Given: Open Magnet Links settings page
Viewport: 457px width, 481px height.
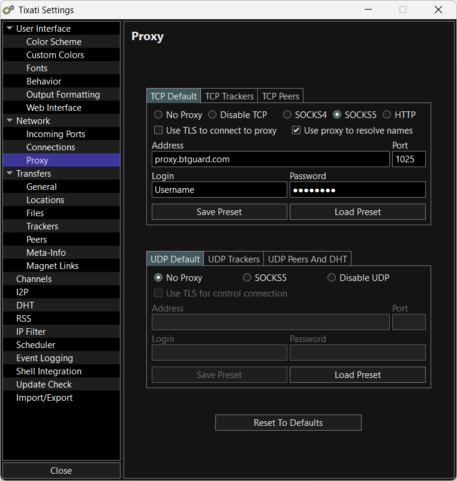Looking at the screenshot, I should [53, 266].
